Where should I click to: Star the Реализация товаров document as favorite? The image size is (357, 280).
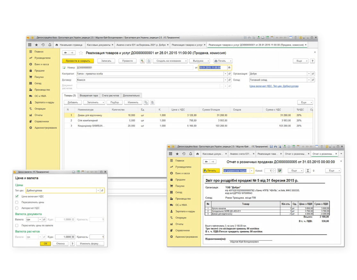81,53
